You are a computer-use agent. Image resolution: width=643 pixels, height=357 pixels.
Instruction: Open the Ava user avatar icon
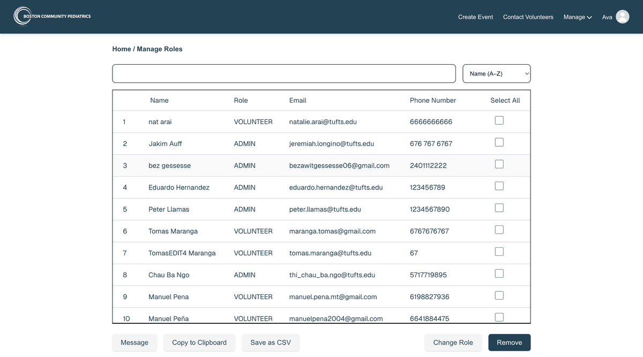(x=622, y=17)
